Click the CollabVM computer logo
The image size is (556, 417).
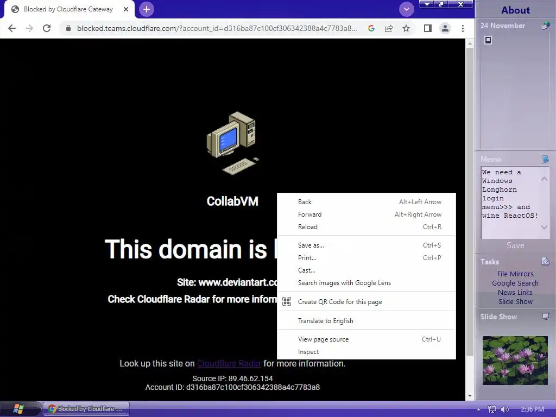[232, 143]
